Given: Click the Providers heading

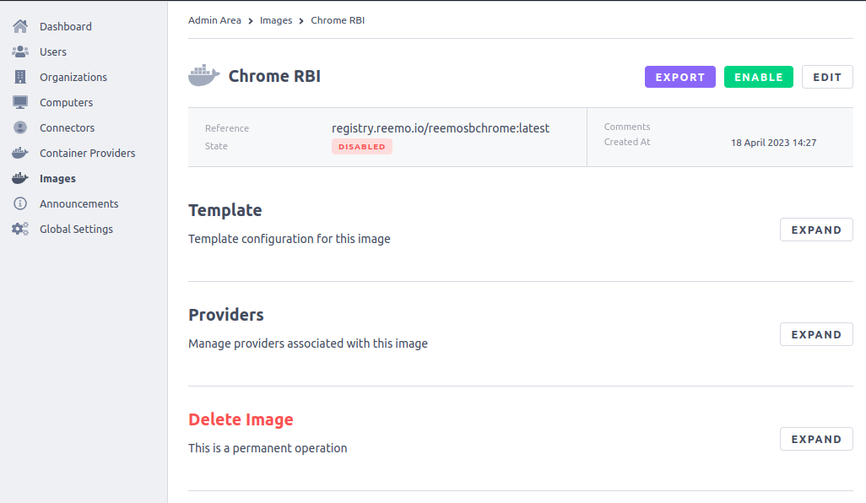Looking at the screenshot, I should (x=226, y=315).
